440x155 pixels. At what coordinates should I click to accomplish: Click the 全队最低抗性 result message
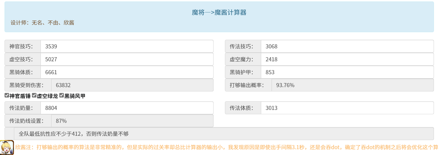coord(74,134)
